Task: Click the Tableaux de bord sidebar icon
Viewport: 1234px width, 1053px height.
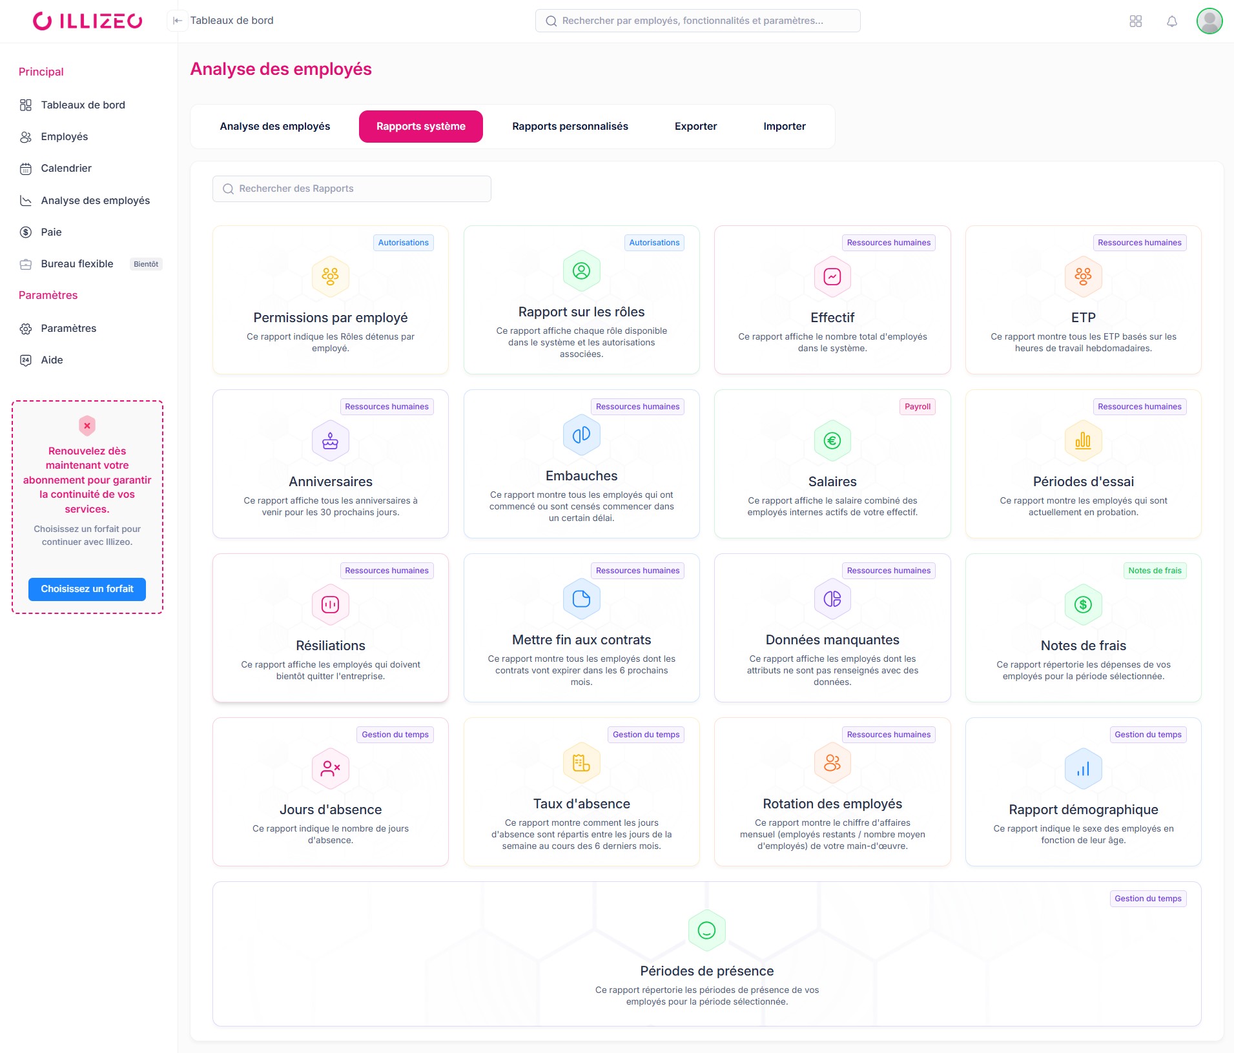Action: 26,105
